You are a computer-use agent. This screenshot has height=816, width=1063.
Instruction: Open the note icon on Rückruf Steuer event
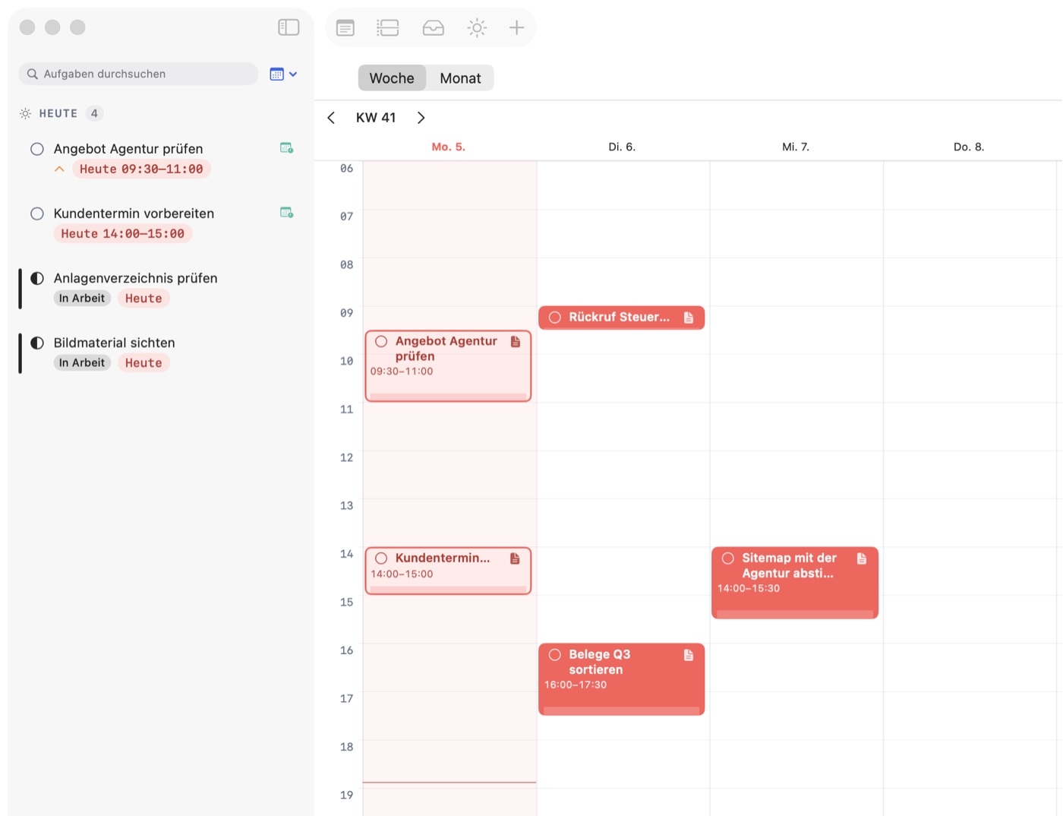pos(689,318)
